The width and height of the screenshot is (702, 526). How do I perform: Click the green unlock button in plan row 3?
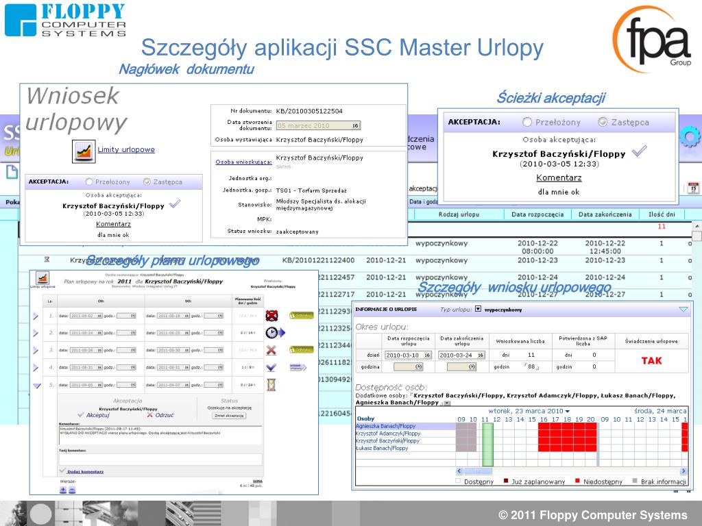(302, 349)
